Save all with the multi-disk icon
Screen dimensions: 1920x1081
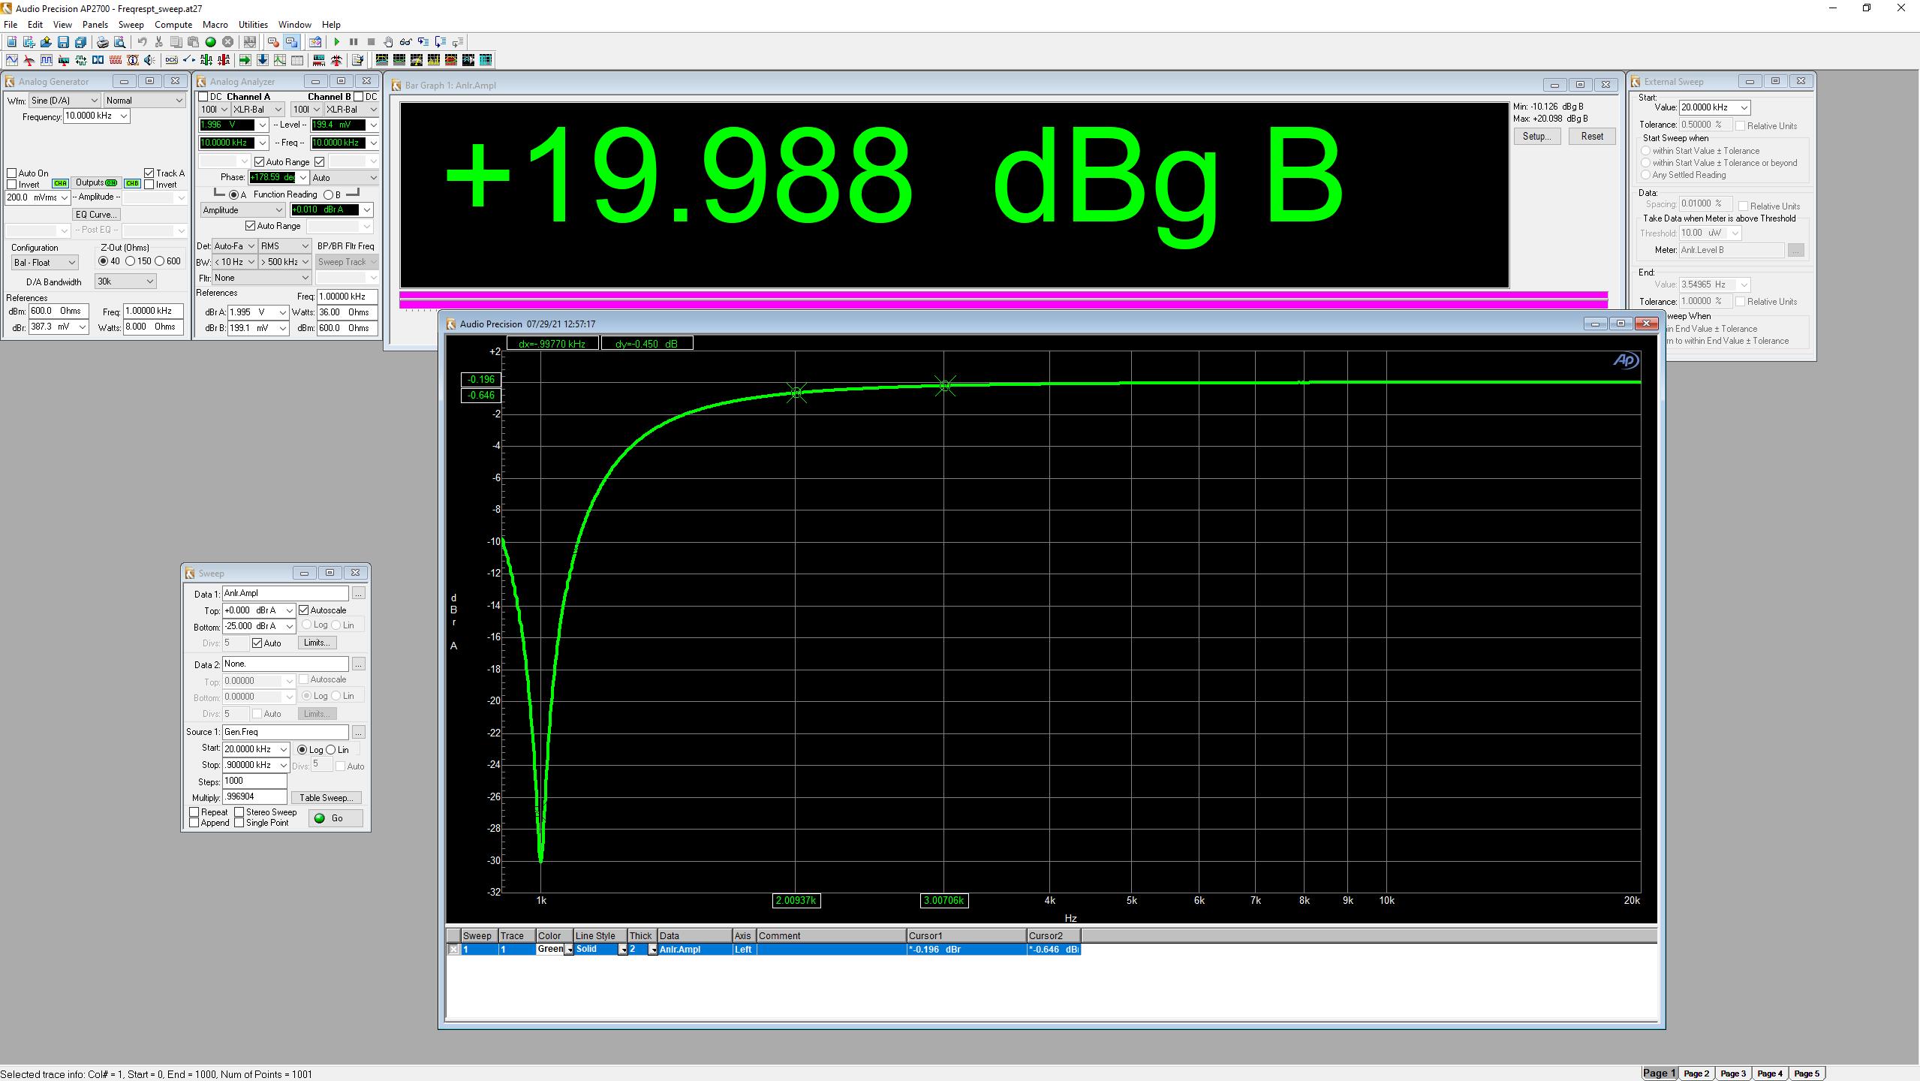click(x=80, y=42)
